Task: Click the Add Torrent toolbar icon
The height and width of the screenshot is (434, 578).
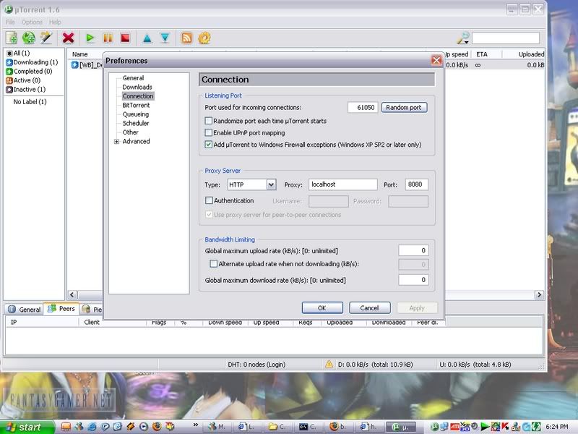Action: 12,38
